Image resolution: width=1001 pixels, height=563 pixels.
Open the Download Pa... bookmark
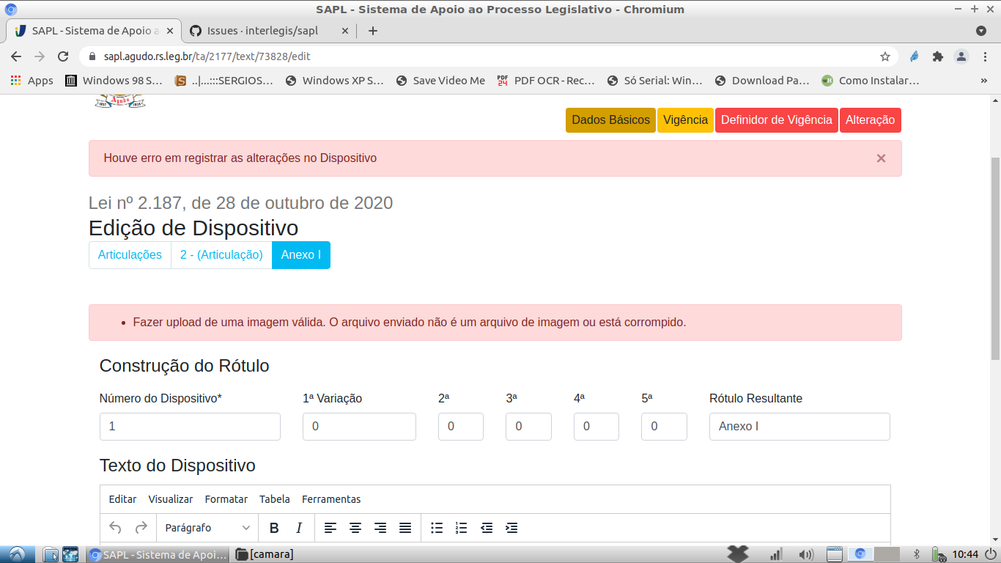[762, 81]
